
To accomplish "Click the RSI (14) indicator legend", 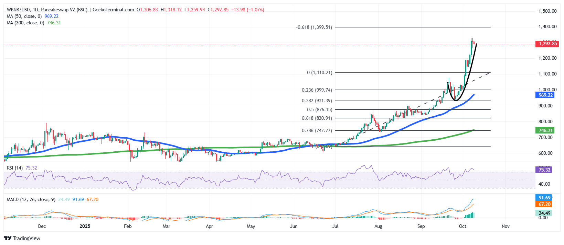I will pos(15,168).
